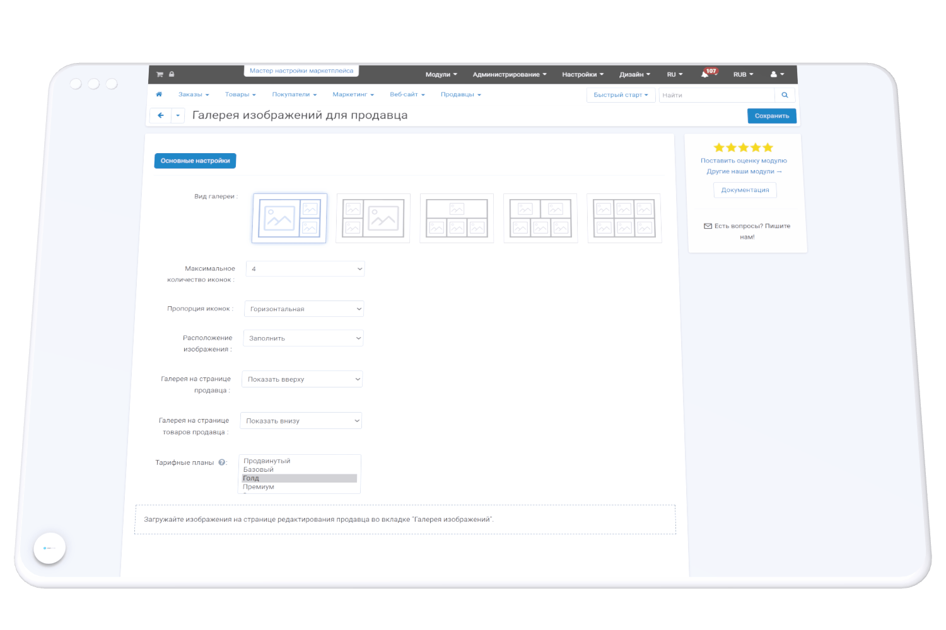Click the help icon next to Тарифные планы

(222, 462)
